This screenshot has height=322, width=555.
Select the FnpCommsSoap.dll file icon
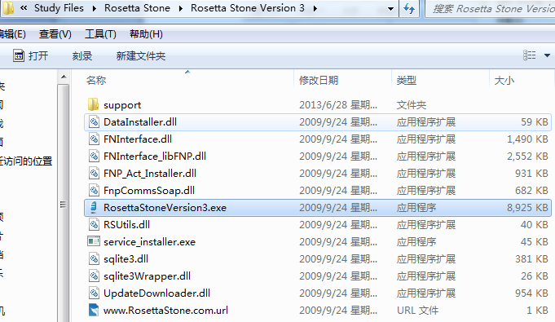[x=94, y=190]
